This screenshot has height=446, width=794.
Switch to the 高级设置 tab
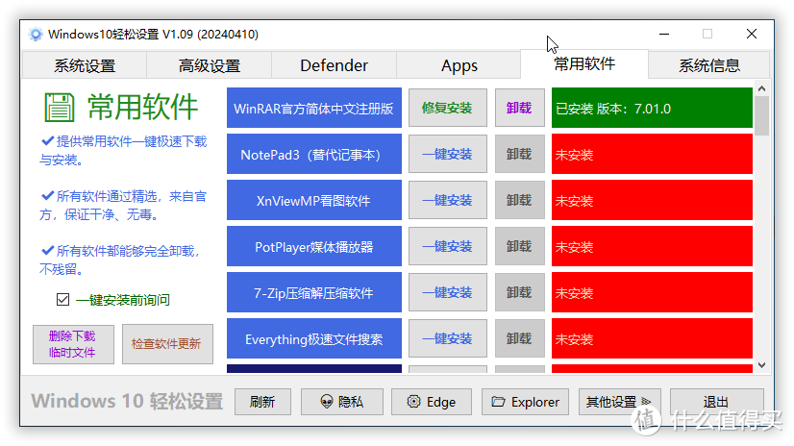pyautogui.click(x=210, y=65)
